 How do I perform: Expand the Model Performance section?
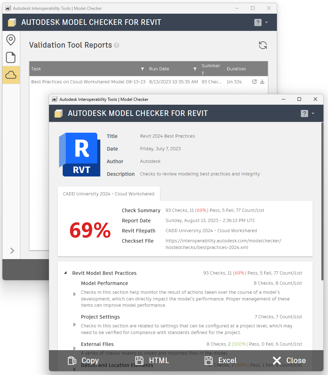[74, 294]
